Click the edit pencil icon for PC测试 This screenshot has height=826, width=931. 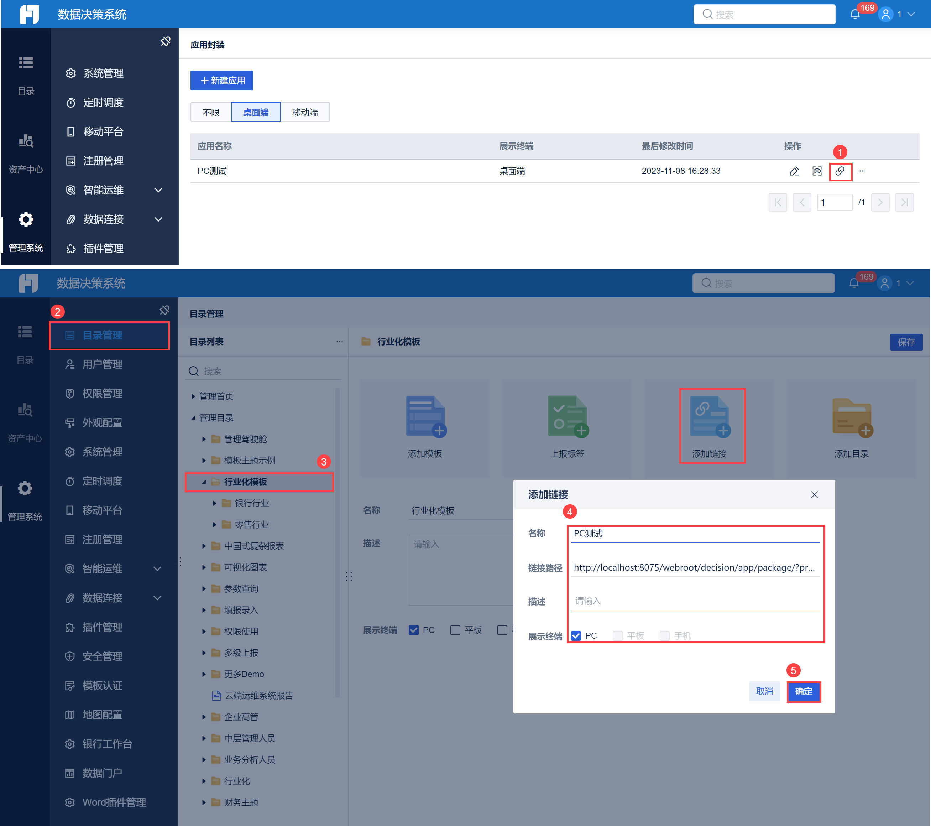794,171
